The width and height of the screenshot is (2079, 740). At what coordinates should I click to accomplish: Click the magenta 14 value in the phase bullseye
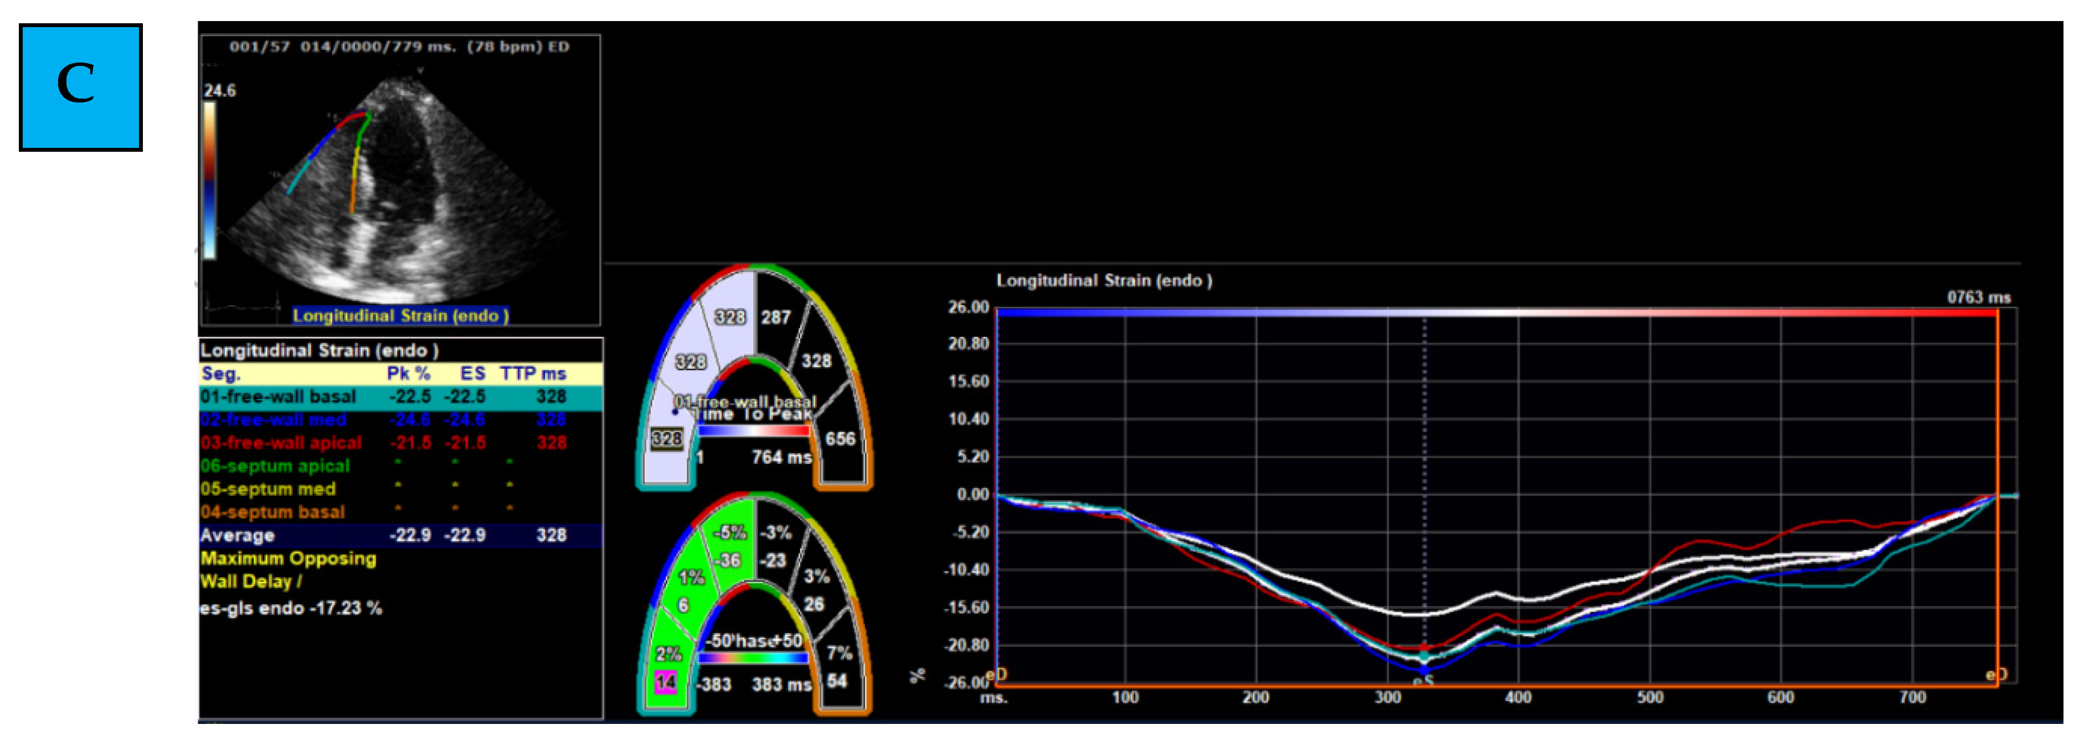[665, 683]
